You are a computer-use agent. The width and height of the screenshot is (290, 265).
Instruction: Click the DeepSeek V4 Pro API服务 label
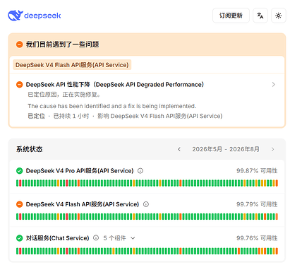(80, 170)
